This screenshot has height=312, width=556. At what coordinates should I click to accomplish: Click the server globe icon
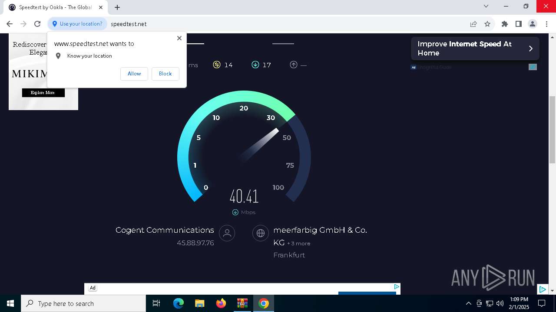coord(261,233)
